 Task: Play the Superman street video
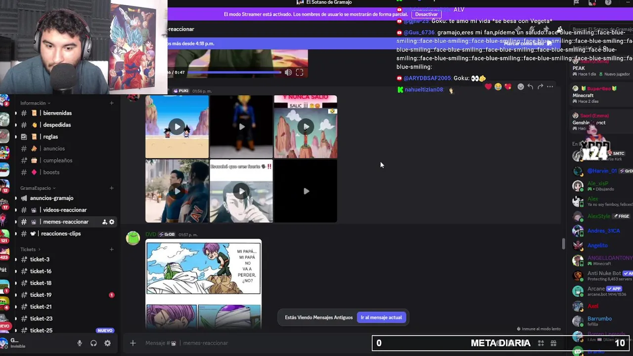click(x=177, y=191)
